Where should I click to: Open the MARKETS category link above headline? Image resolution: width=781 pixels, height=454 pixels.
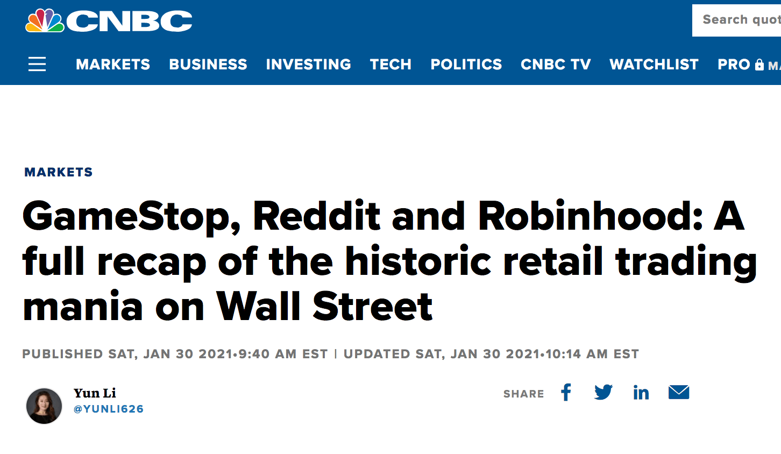(x=59, y=172)
